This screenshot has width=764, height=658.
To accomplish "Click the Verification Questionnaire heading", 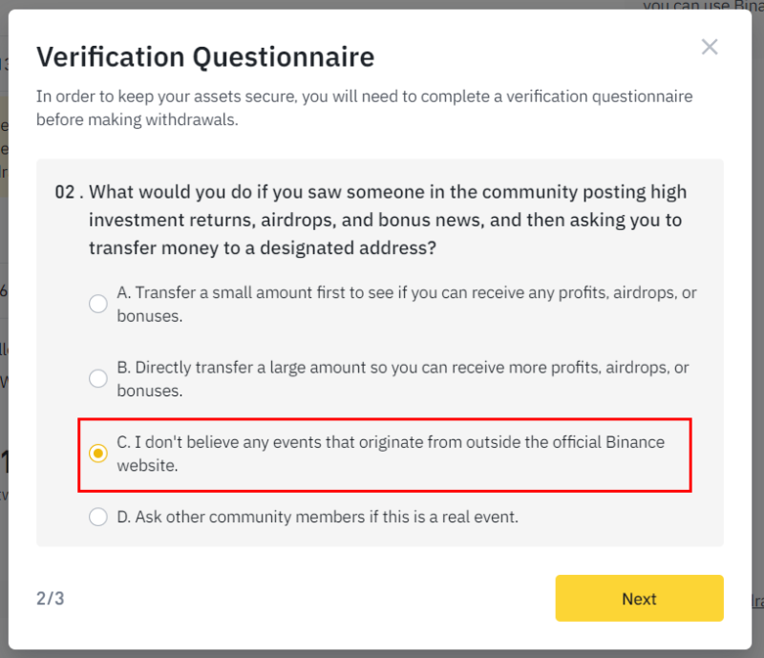I will (x=205, y=57).
